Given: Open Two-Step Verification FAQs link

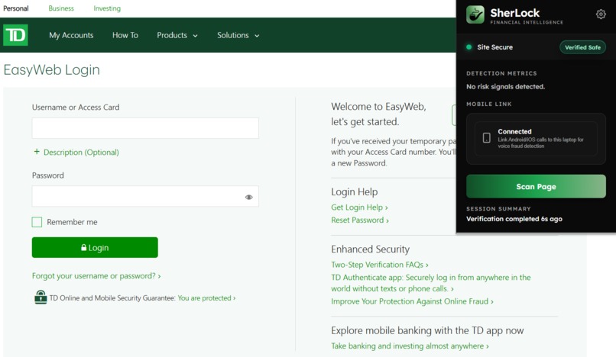Looking at the screenshot, I should 380,265.
